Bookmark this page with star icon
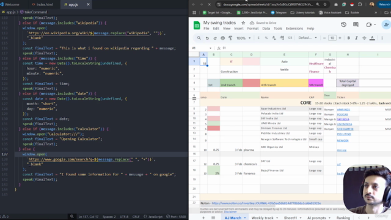The image size is (391, 220). tap(325, 4)
